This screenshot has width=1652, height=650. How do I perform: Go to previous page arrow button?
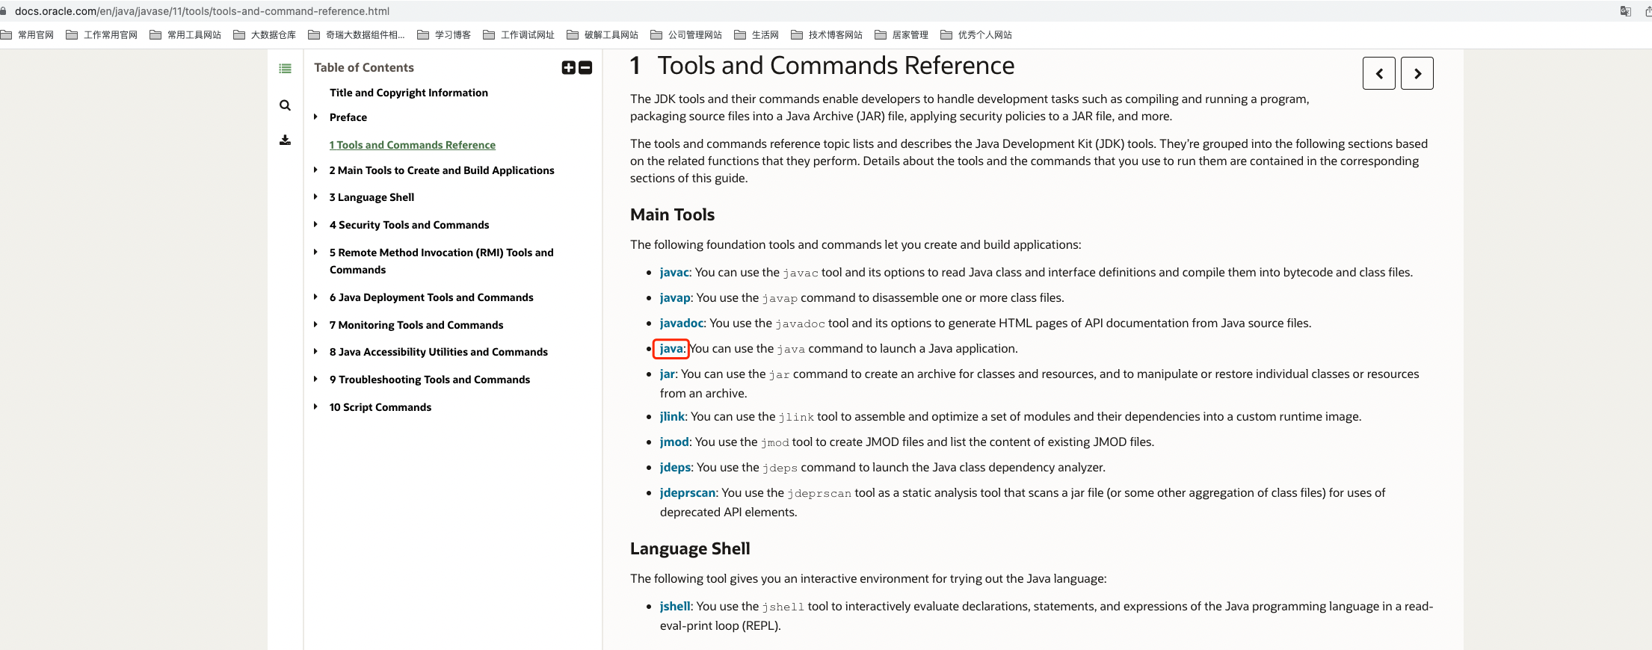click(1378, 73)
